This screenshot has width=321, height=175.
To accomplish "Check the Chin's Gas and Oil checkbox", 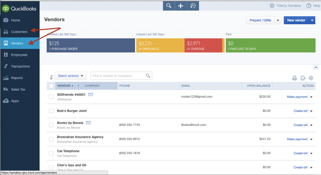I will [x=51, y=167].
